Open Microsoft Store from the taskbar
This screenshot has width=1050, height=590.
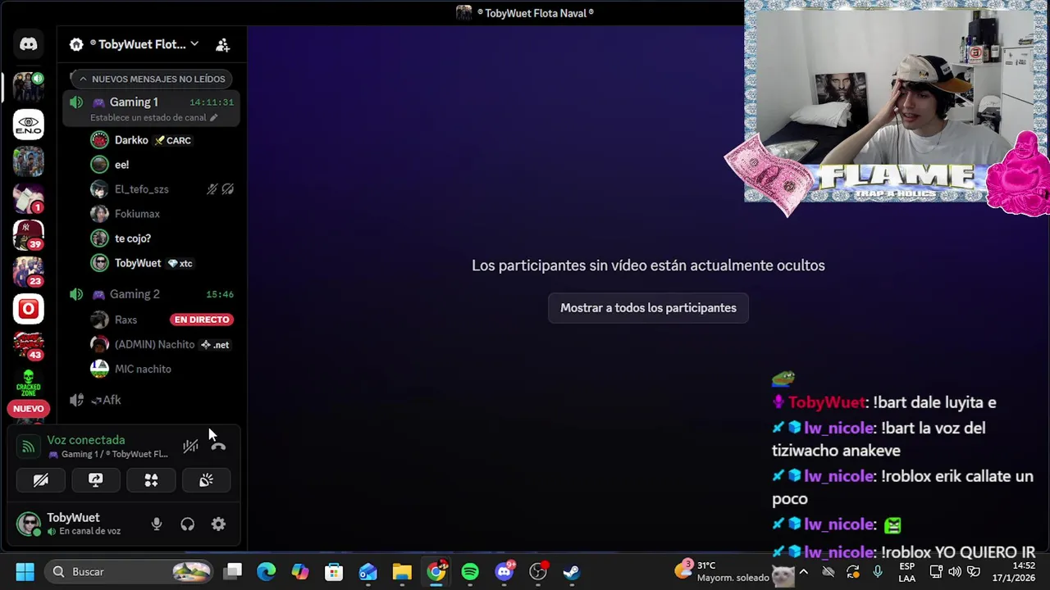coord(334,572)
